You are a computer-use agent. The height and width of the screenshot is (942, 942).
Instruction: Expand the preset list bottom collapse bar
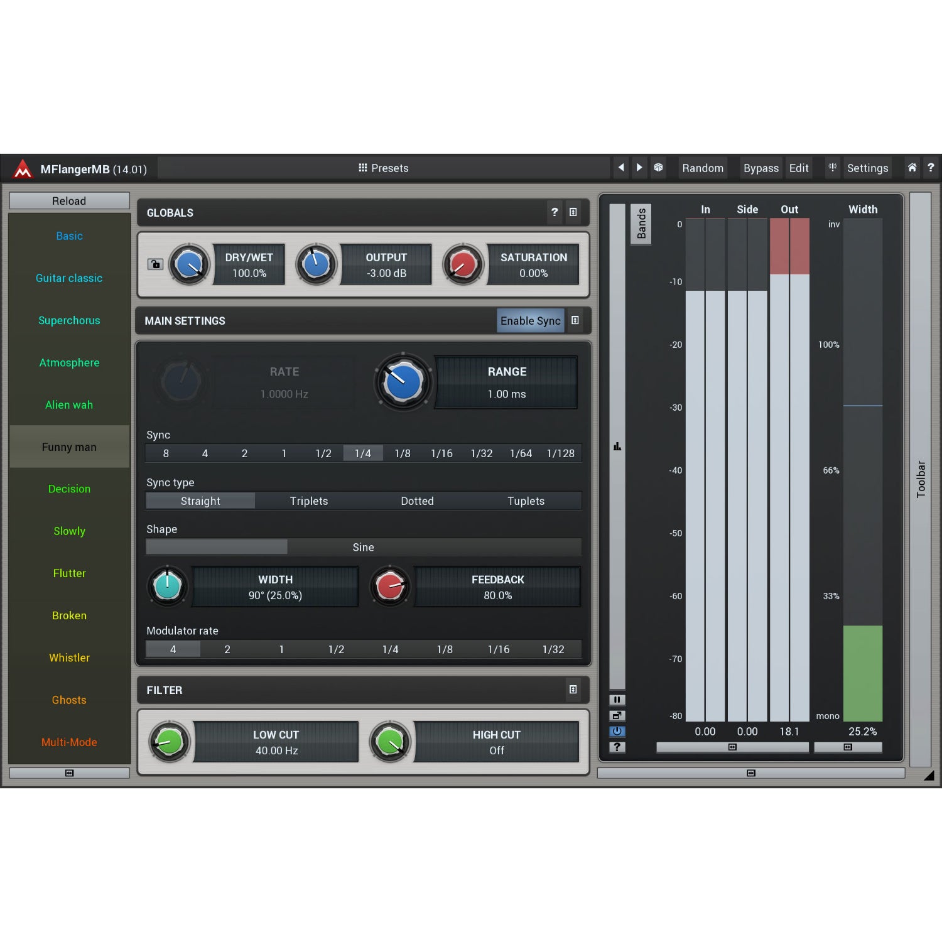pyautogui.click(x=69, y=773)
